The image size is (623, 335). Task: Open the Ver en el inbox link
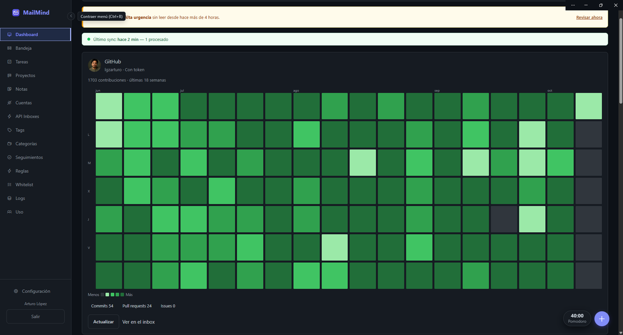tap(139, 322)
